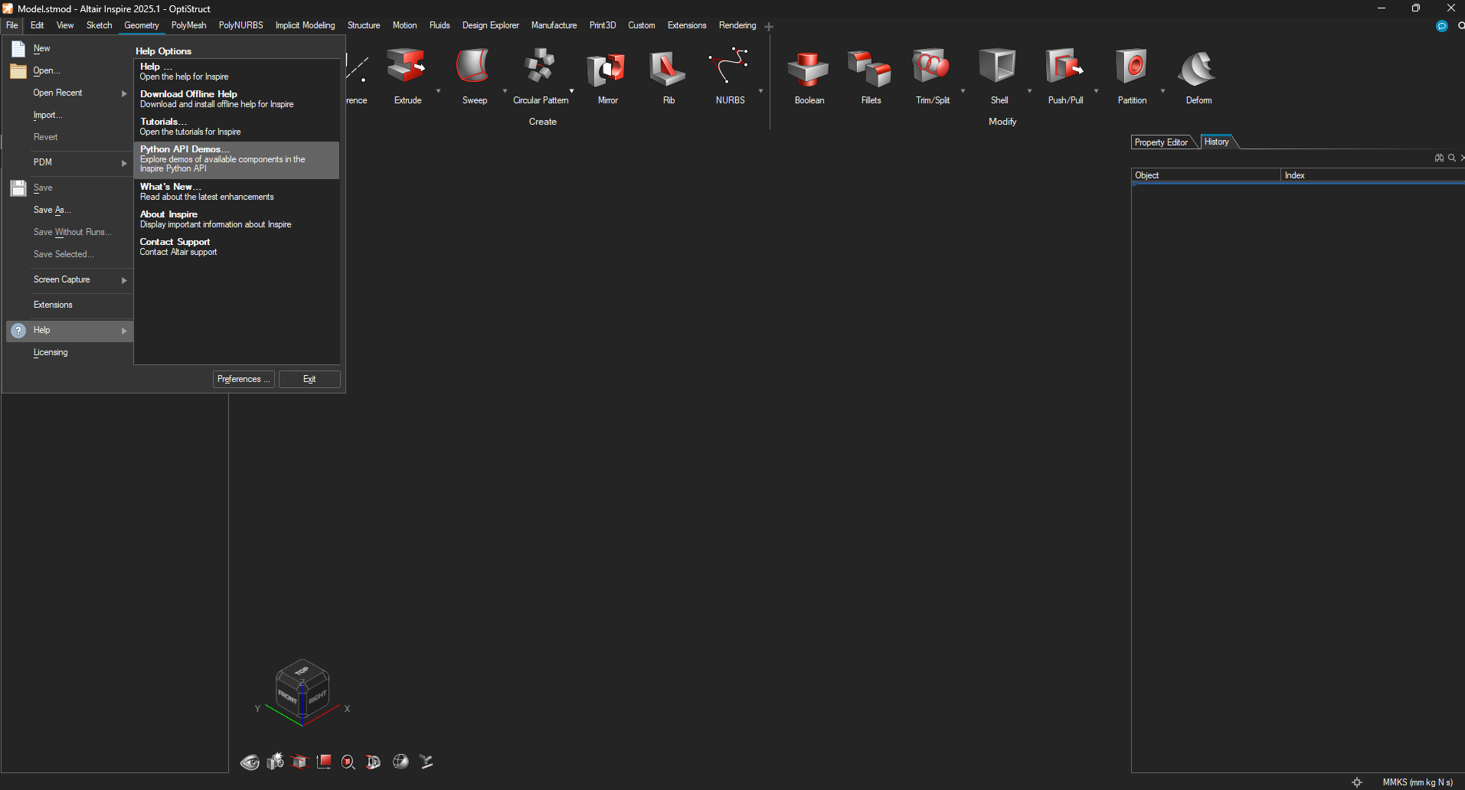Expand the Shell dropdown arrow

[1029, 91]
